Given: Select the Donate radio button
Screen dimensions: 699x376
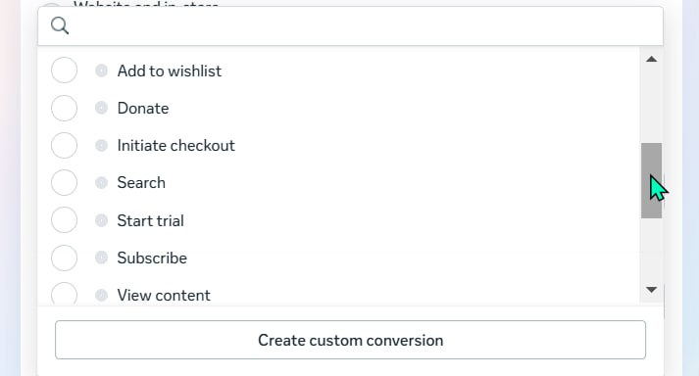Looking at the screenshot, I should coord(64,108).
